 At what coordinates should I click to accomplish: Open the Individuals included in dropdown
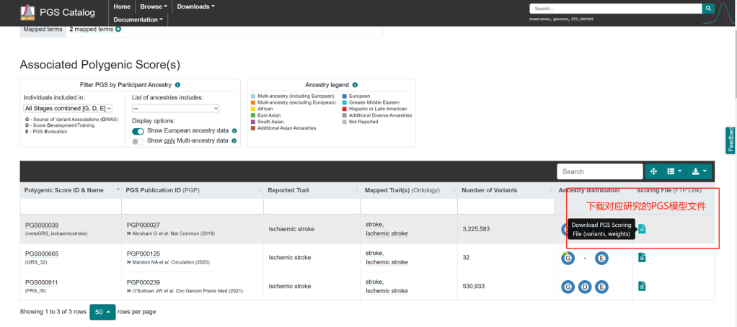pos(68,108)
